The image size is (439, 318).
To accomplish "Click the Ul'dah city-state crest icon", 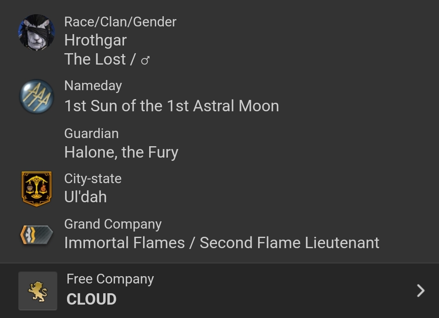I will 37,188.
